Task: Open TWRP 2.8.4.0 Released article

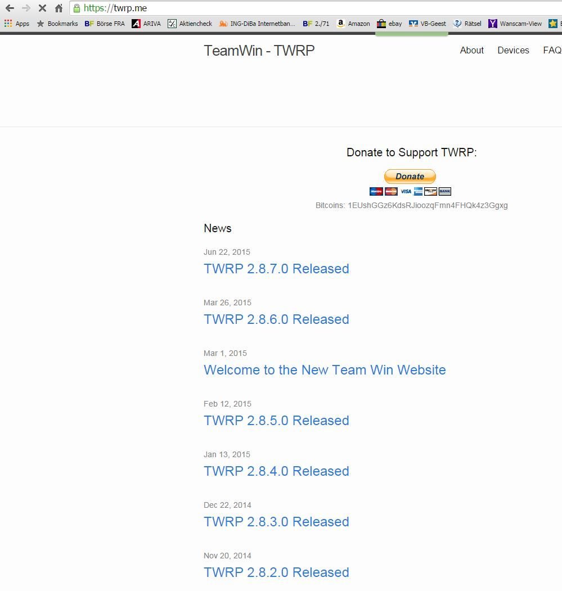Action: tap(276, 471)
